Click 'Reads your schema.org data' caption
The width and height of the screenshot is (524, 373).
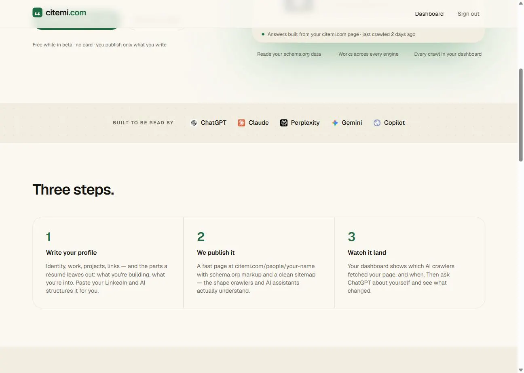tap(289, 54)
